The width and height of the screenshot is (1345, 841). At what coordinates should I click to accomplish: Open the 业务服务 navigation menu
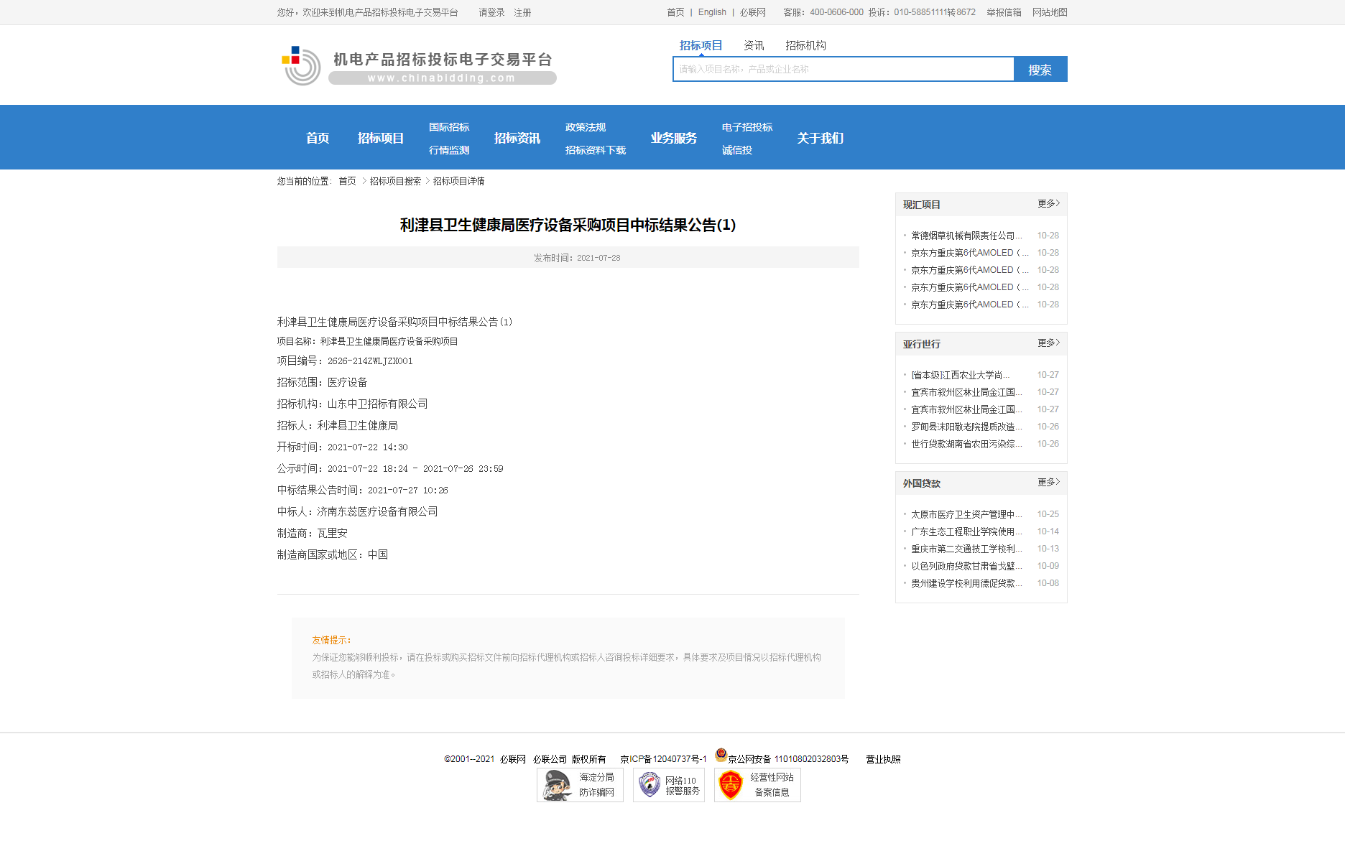click(674, 138)
